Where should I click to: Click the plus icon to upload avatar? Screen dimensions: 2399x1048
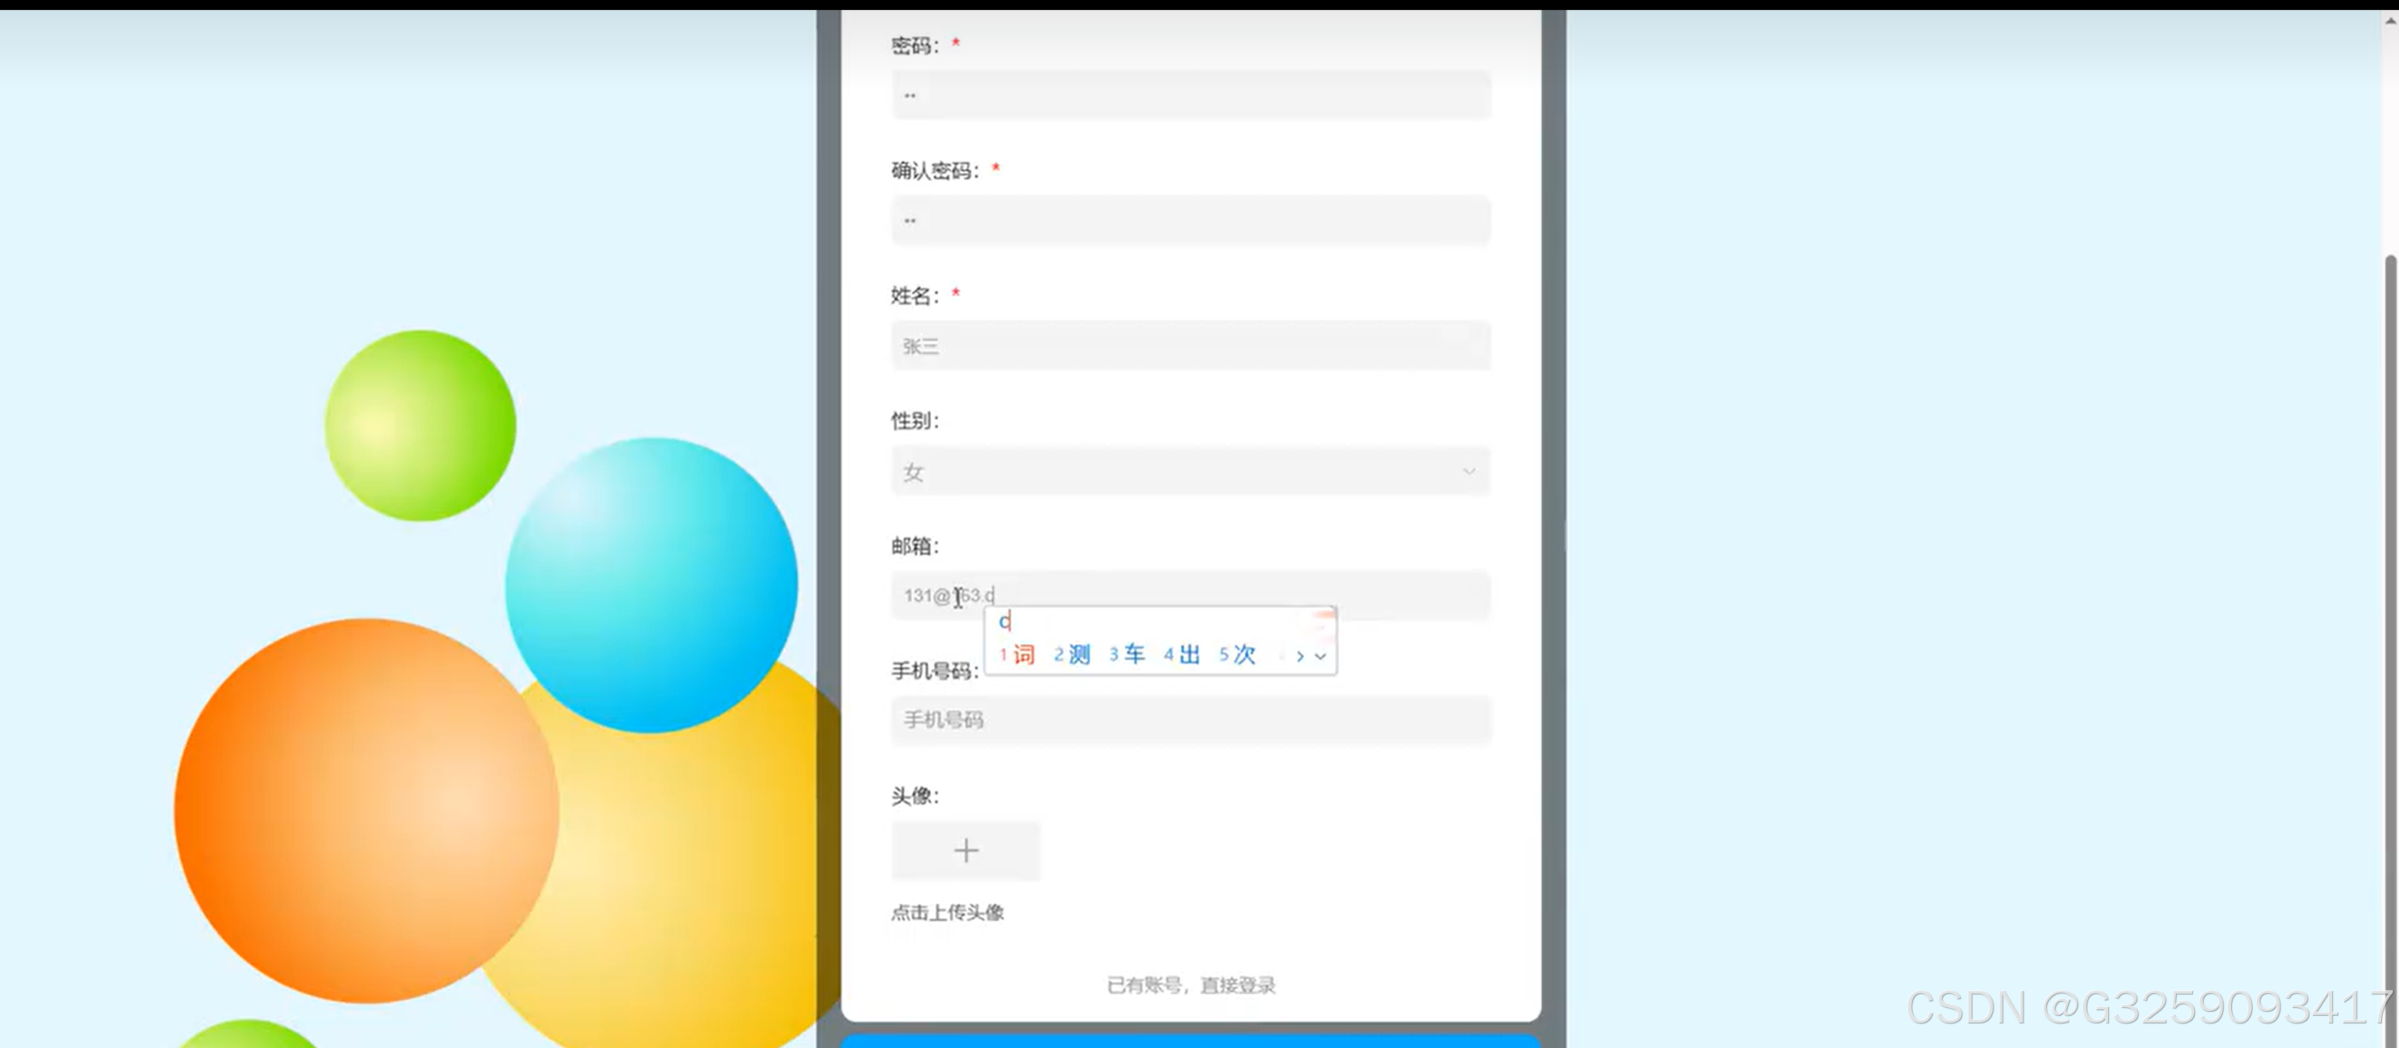click(x=966, y=850)
